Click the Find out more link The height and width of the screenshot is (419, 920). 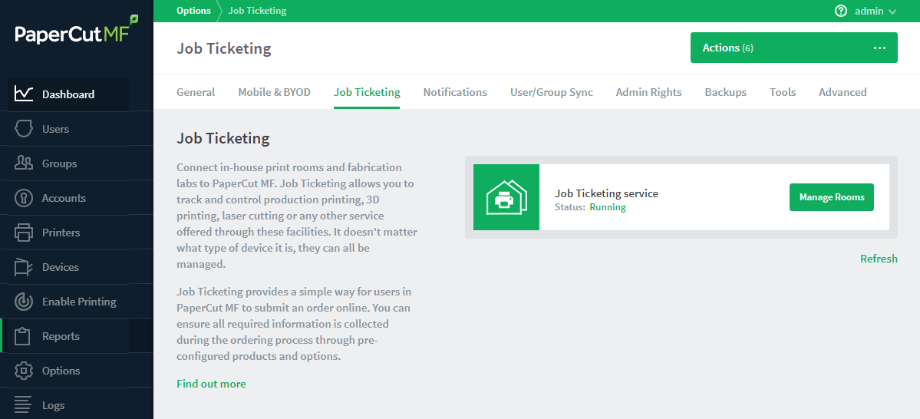pos(211,384)
